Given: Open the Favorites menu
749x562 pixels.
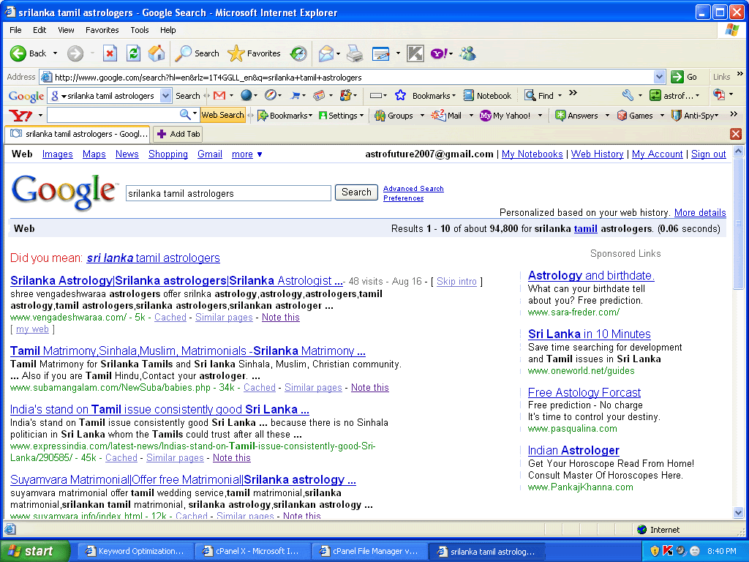Looking at the screenshot, I should click(102, 29).
